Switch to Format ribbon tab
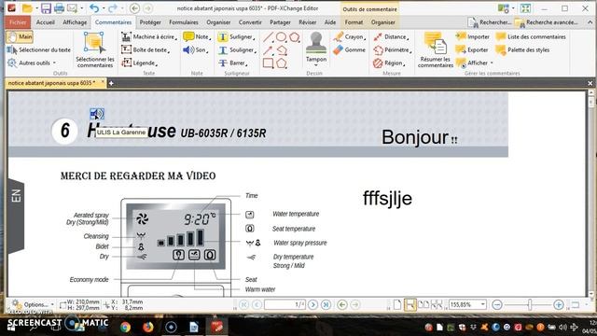 (x=354, y=22)
